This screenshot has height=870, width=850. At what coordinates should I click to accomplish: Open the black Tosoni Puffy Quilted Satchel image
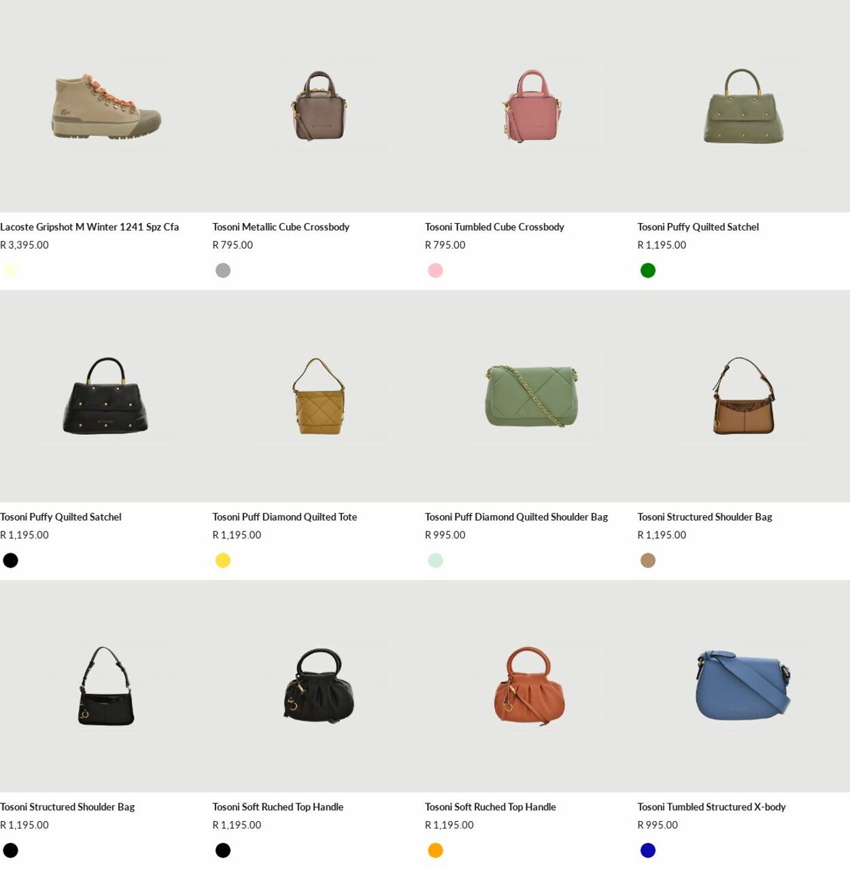(x=106, y=396)
